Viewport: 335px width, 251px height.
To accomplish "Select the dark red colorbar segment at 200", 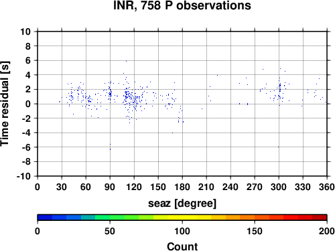I will [320, 218].
